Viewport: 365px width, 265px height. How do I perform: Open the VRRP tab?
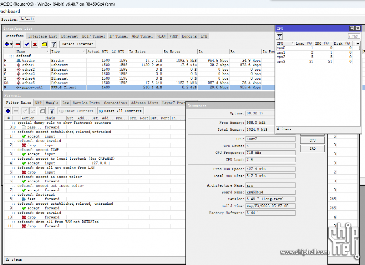coord(174,36)
